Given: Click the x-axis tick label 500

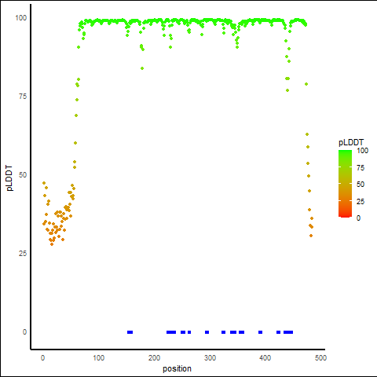Looking at the screenshot, I should click(x=320, y=357).
